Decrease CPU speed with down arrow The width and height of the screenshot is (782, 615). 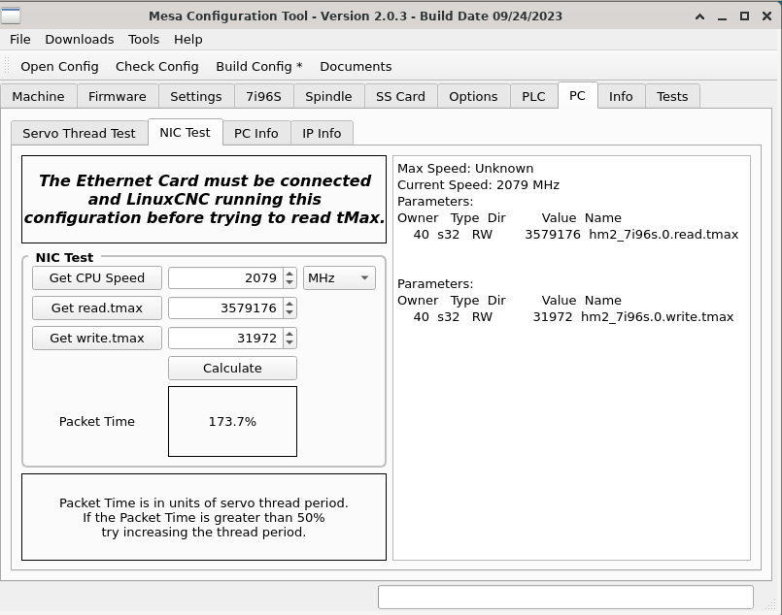pyautogui.click(x=289, y=283)
